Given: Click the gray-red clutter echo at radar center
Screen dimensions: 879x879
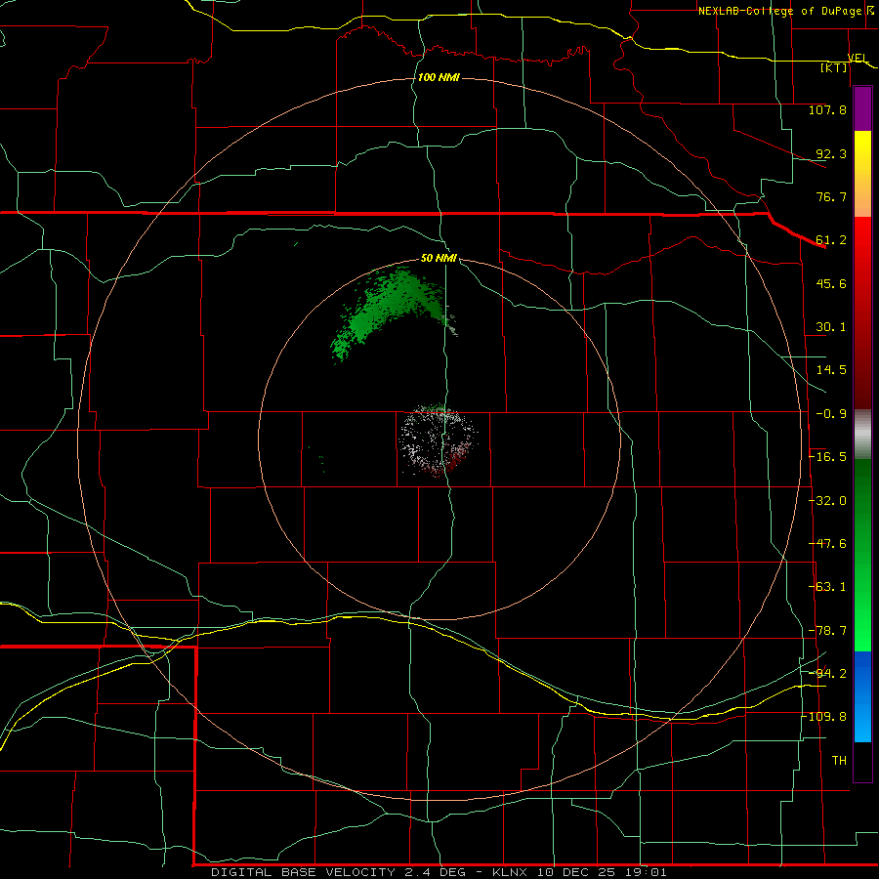Looking at the screenshot, I should [438, 440].
